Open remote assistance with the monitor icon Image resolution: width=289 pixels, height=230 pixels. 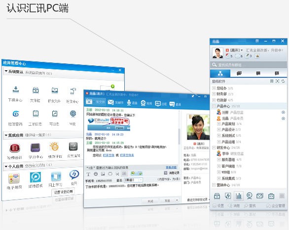[x=158, y=104]
